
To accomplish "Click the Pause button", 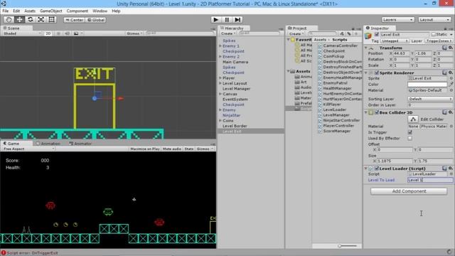I will (227, 19).
